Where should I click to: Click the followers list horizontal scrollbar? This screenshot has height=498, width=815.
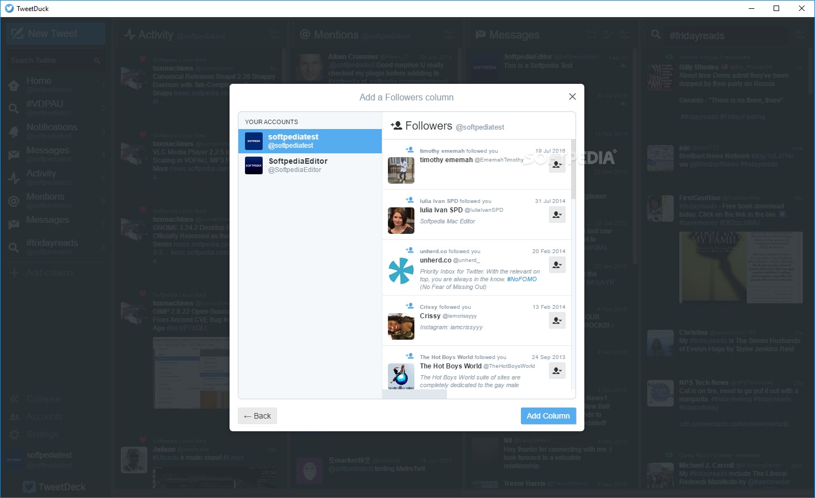tap(414, 394)
